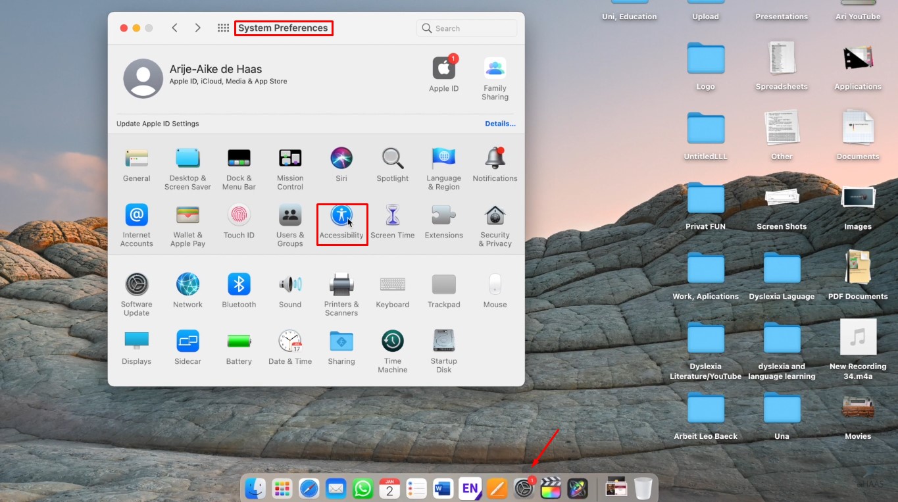Go back using the back chevron
The width and height of the screenshot is (898, 502).
point(174,28)
